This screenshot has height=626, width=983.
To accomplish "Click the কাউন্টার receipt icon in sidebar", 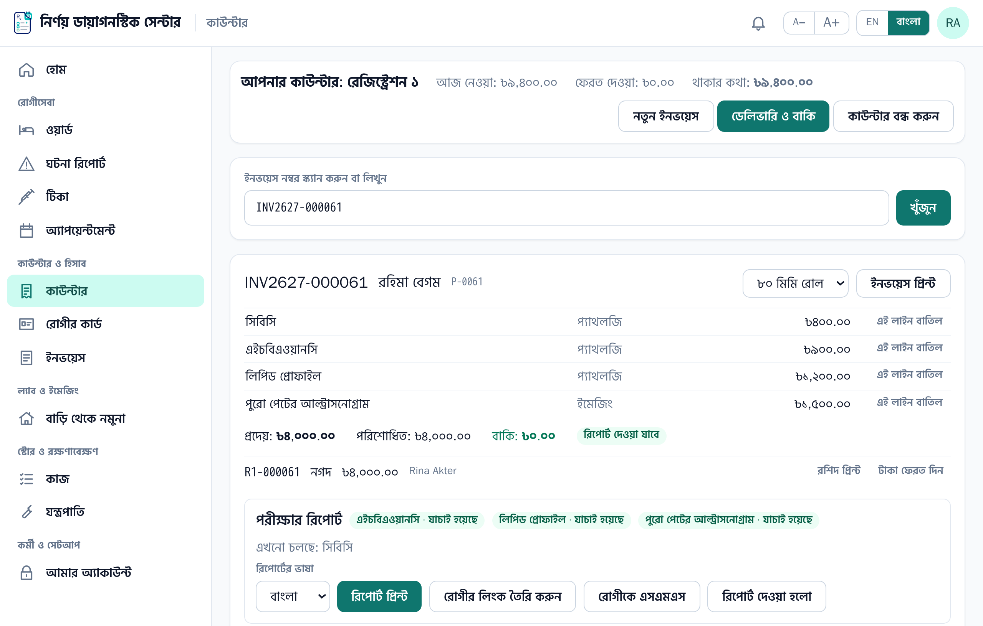I will point(26,291).
